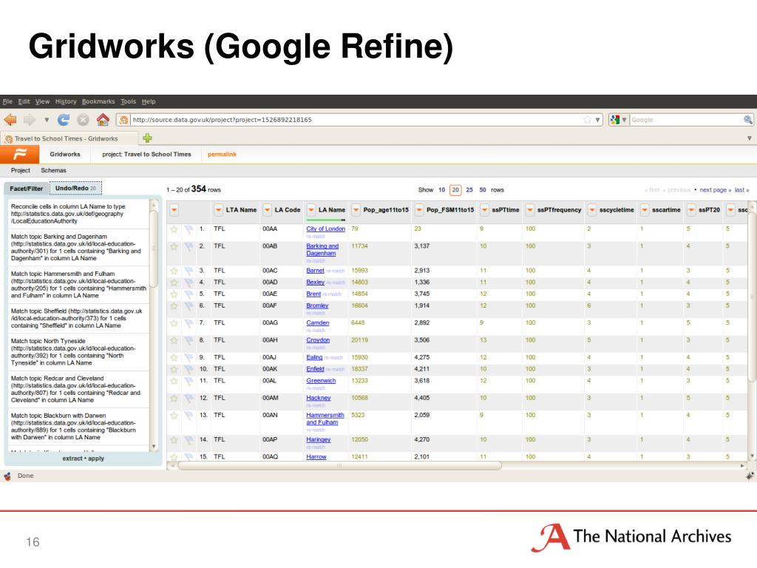The height and width of the screenshot is (568, 757).
Task: Star row 5 Brent
Action: 174,294
